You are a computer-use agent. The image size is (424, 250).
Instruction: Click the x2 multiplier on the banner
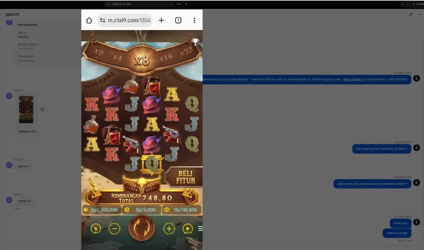99,52
